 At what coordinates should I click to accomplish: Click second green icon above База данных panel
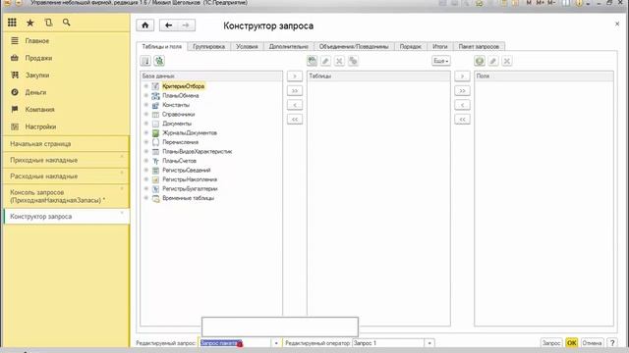[x=159, y=61]
